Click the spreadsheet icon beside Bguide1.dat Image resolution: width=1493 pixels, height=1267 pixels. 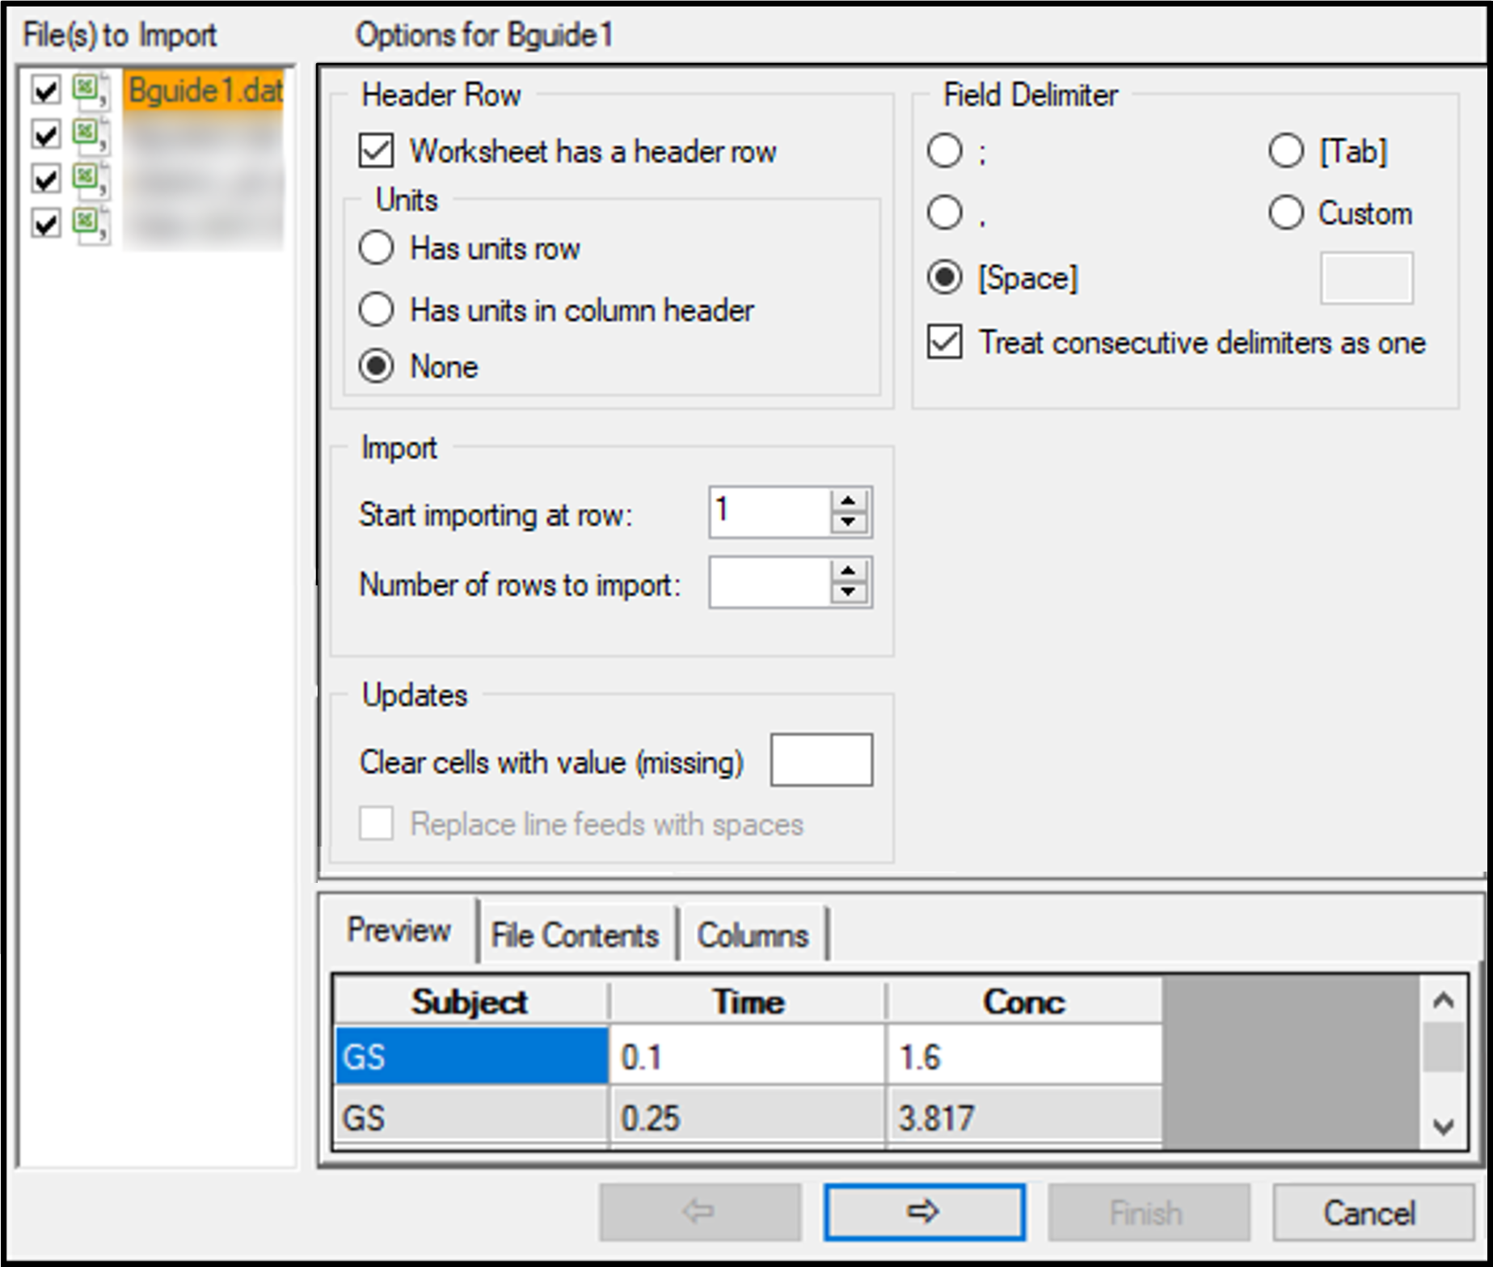(85, 91)
